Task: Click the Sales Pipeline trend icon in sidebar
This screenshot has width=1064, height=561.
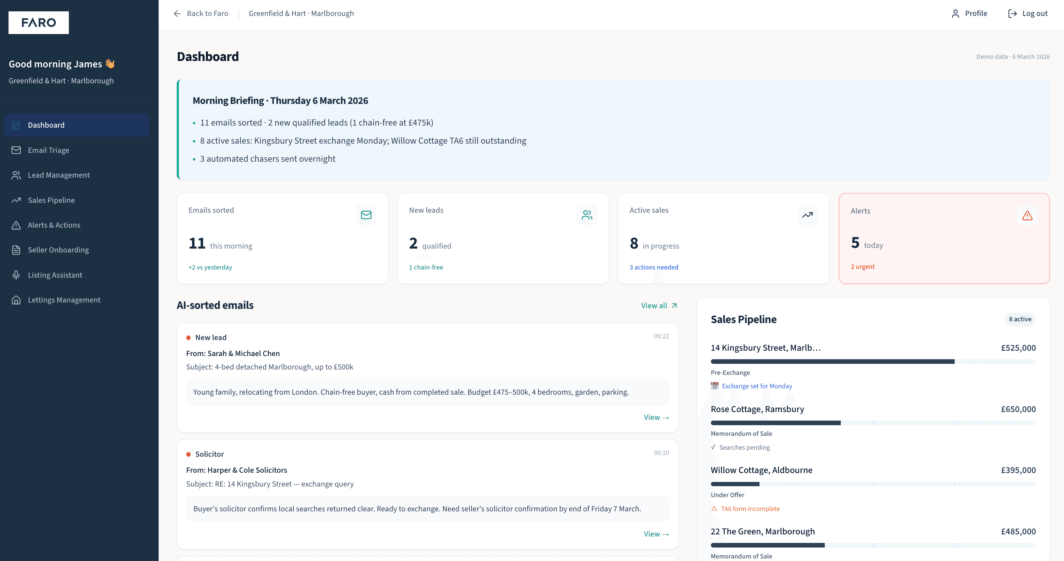Action: 16,200
